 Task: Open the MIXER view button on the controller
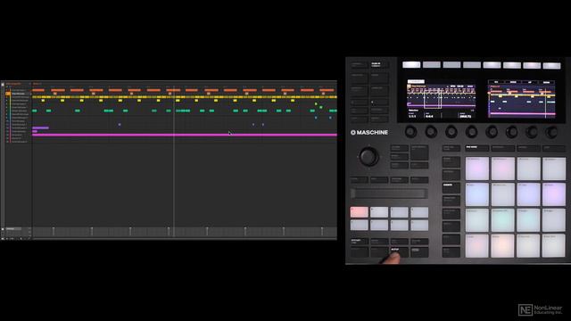click(x=379, y=78)
